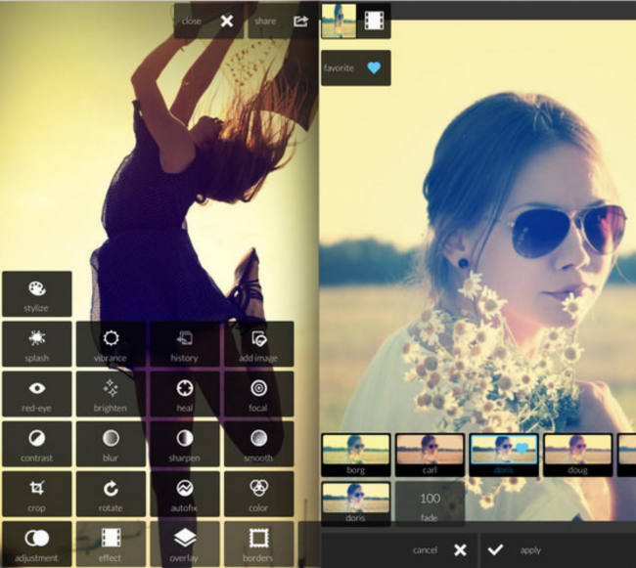Image resolution: width=636 pixels, height=568 pixels.
Task: Switch to the effect category
Action: point(111,544)
